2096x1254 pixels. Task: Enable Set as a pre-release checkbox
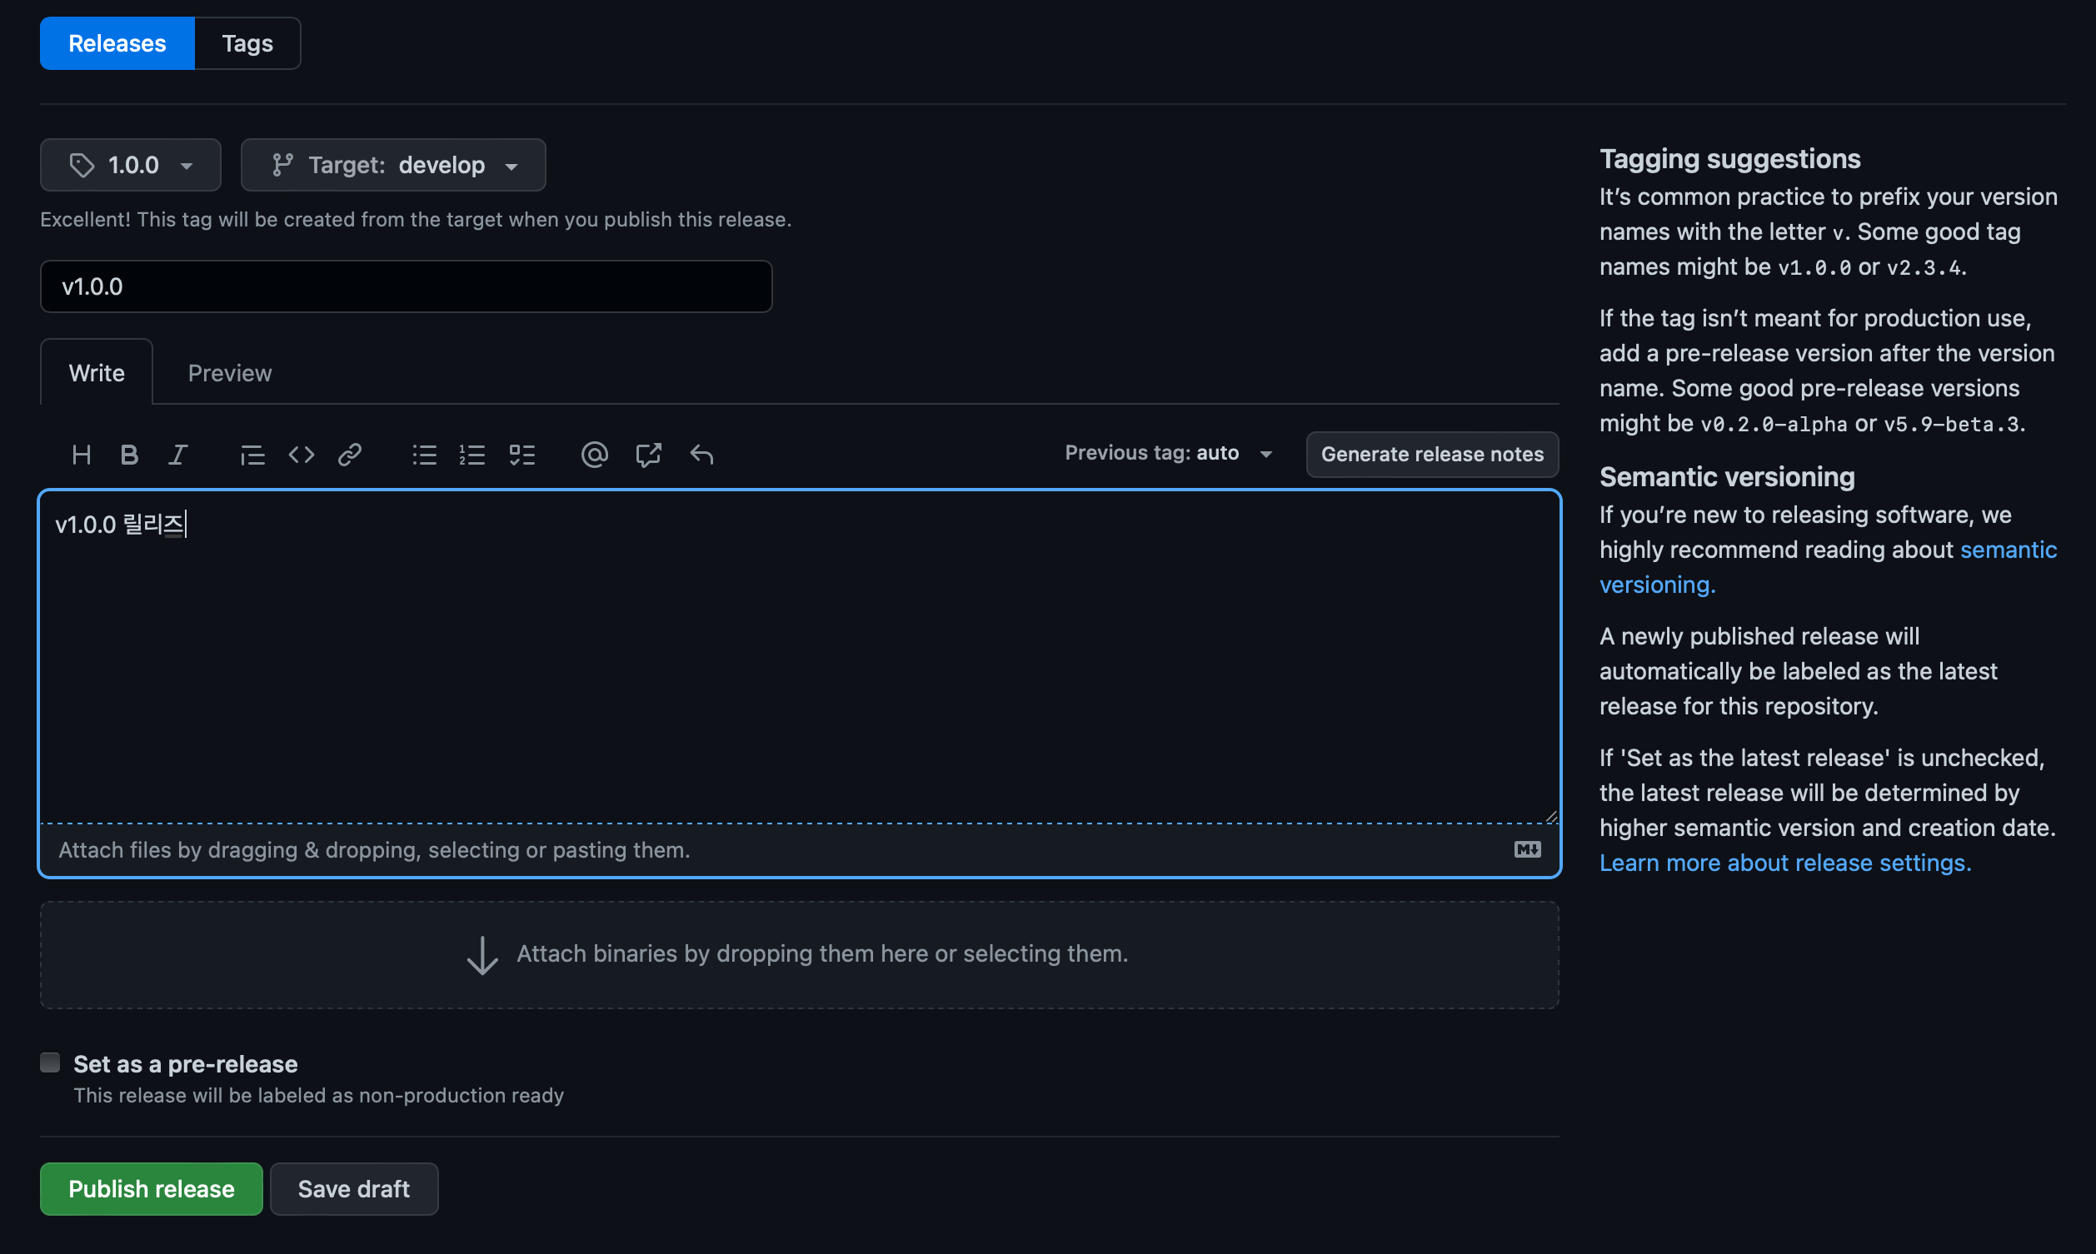click(50, 1063)
